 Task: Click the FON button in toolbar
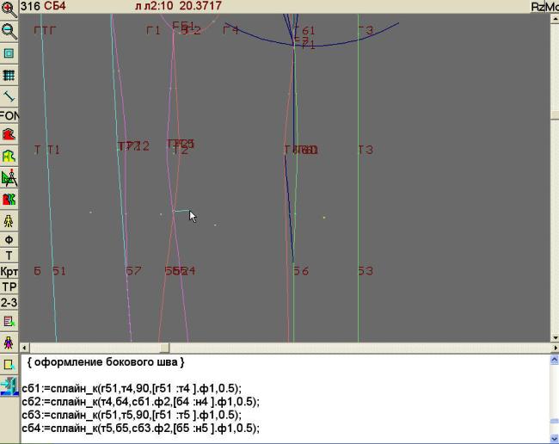(9, 115)
